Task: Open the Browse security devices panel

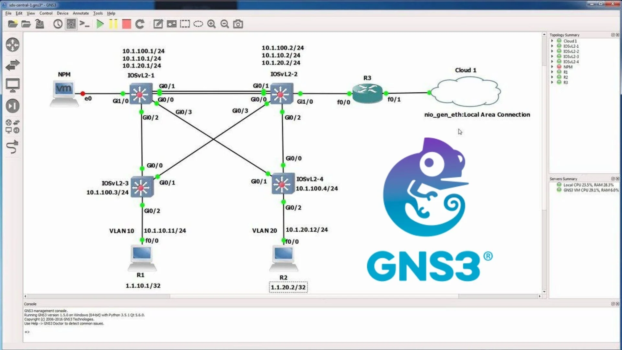Action: point(13,106)
